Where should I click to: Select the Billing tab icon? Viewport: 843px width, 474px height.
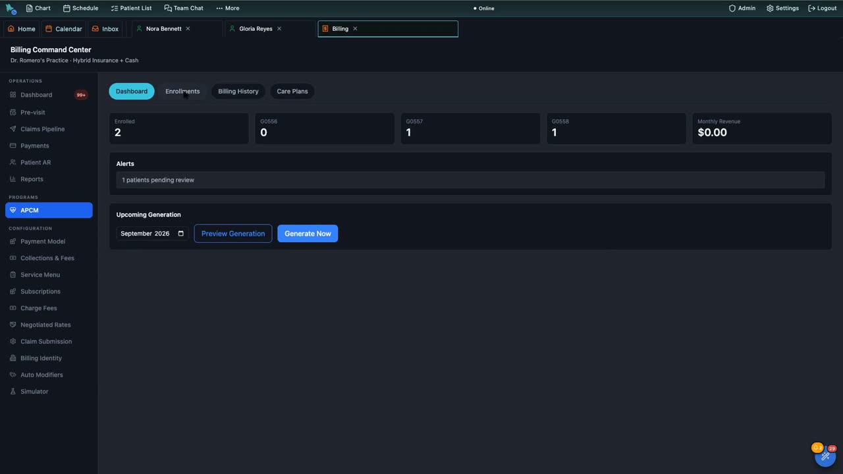tap(325, 29)
